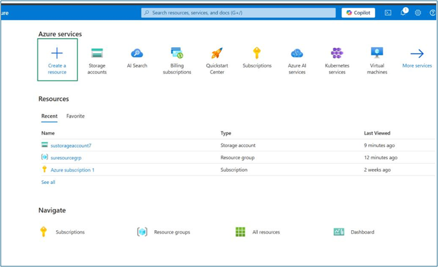Open settings gear in top bar
The image size is (438, 267).
(418, 13)
